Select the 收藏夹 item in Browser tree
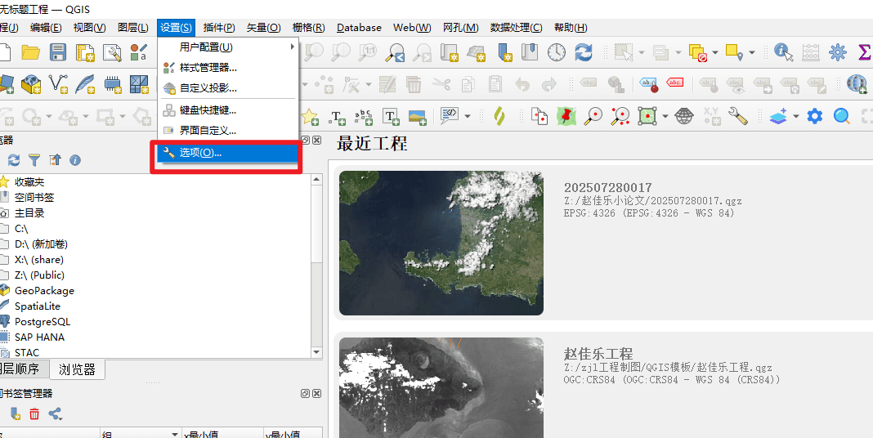 click(29, 182)
